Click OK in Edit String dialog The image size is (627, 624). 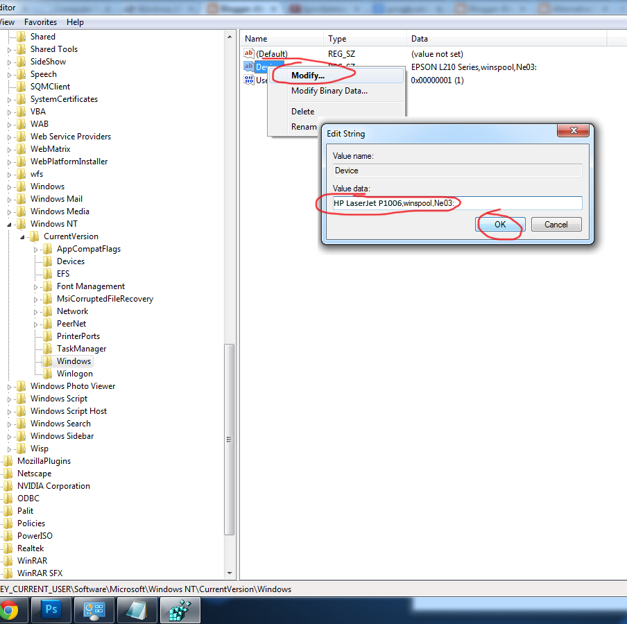click(500, 224)
